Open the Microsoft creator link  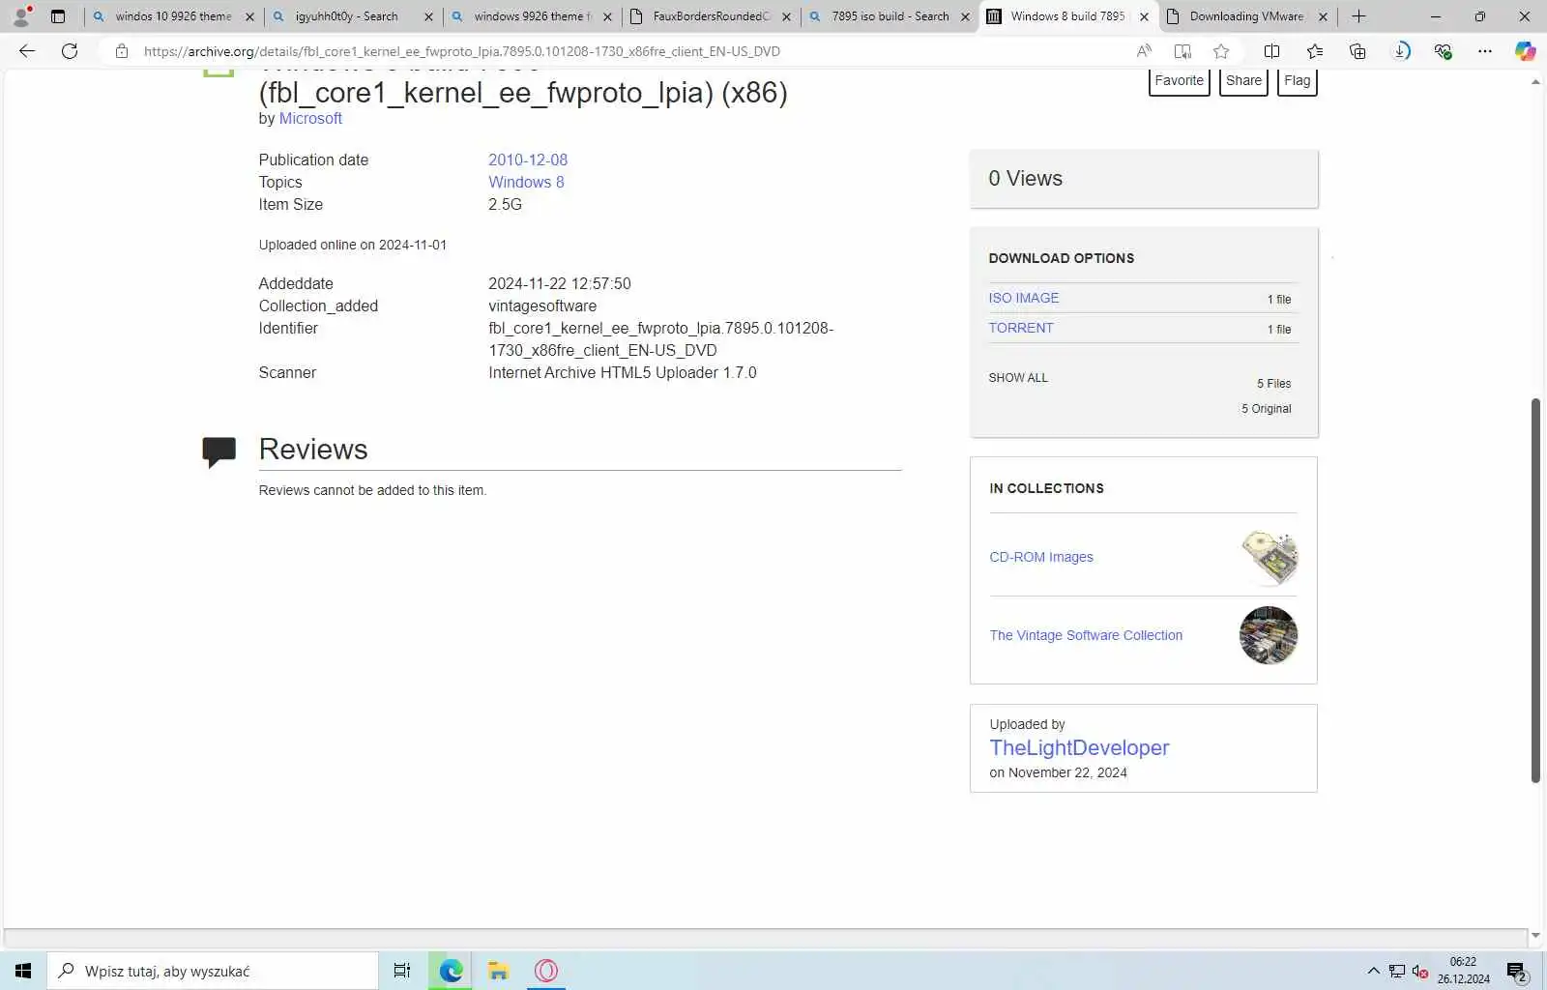310,118
